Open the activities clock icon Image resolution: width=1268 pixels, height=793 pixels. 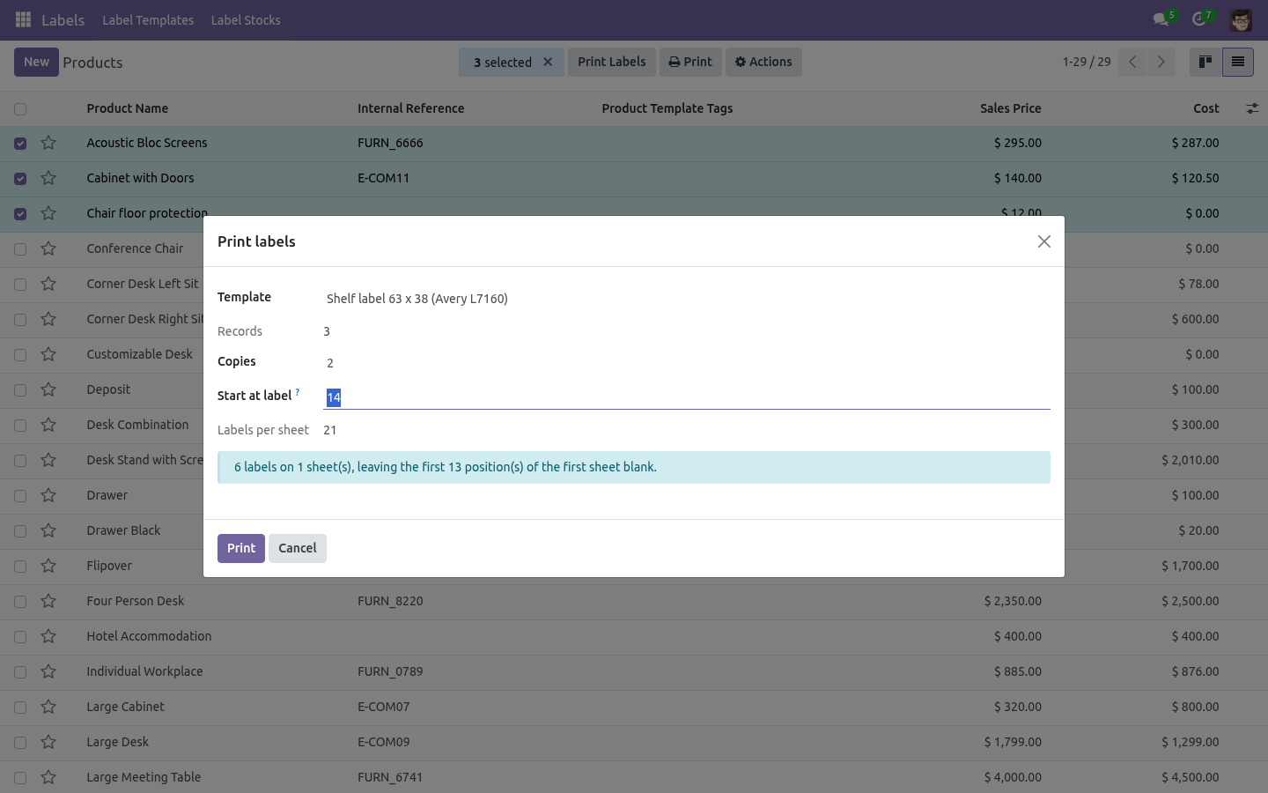point(1198,19)
